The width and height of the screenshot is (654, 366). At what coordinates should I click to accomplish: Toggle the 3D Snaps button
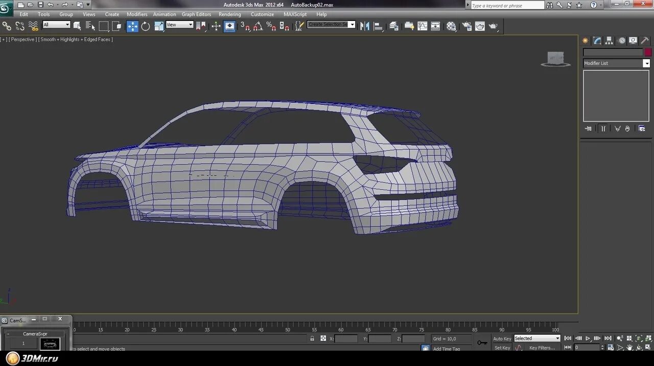coord(245,26)
